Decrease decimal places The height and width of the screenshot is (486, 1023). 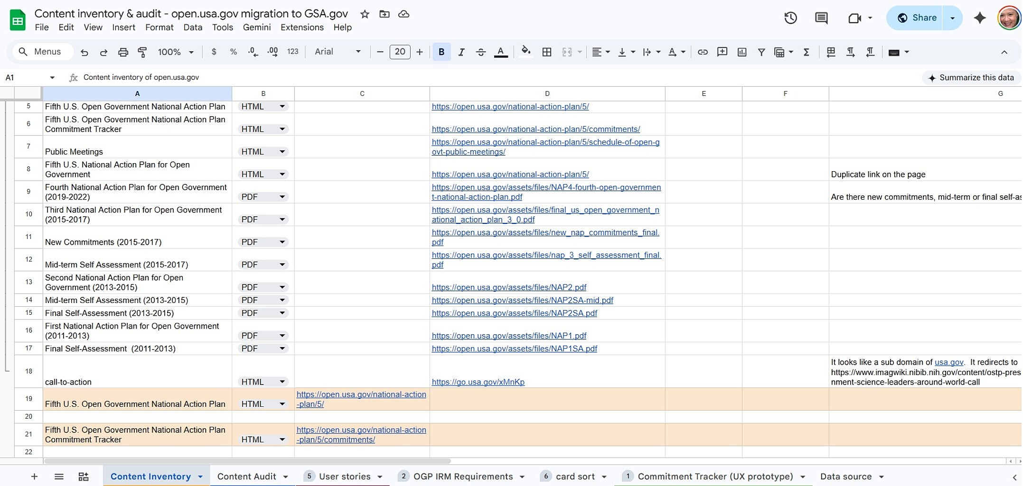(253, 52)
